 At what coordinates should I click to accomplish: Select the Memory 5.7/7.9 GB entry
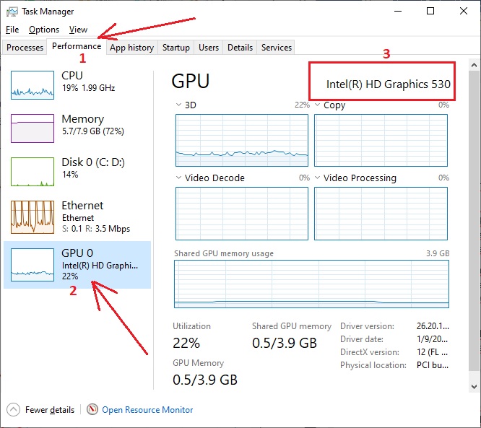(77, 128)
